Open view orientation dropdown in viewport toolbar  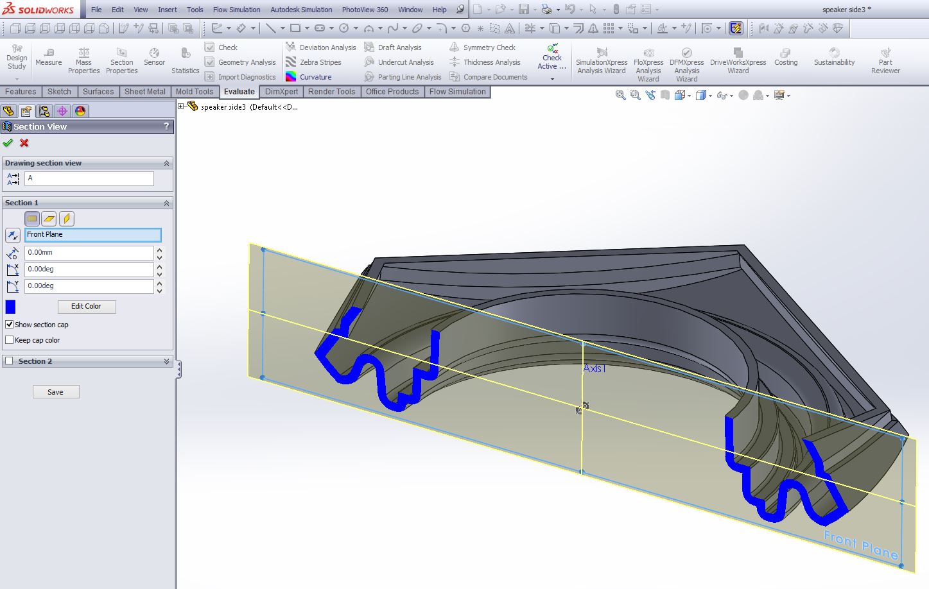point(689,96)
